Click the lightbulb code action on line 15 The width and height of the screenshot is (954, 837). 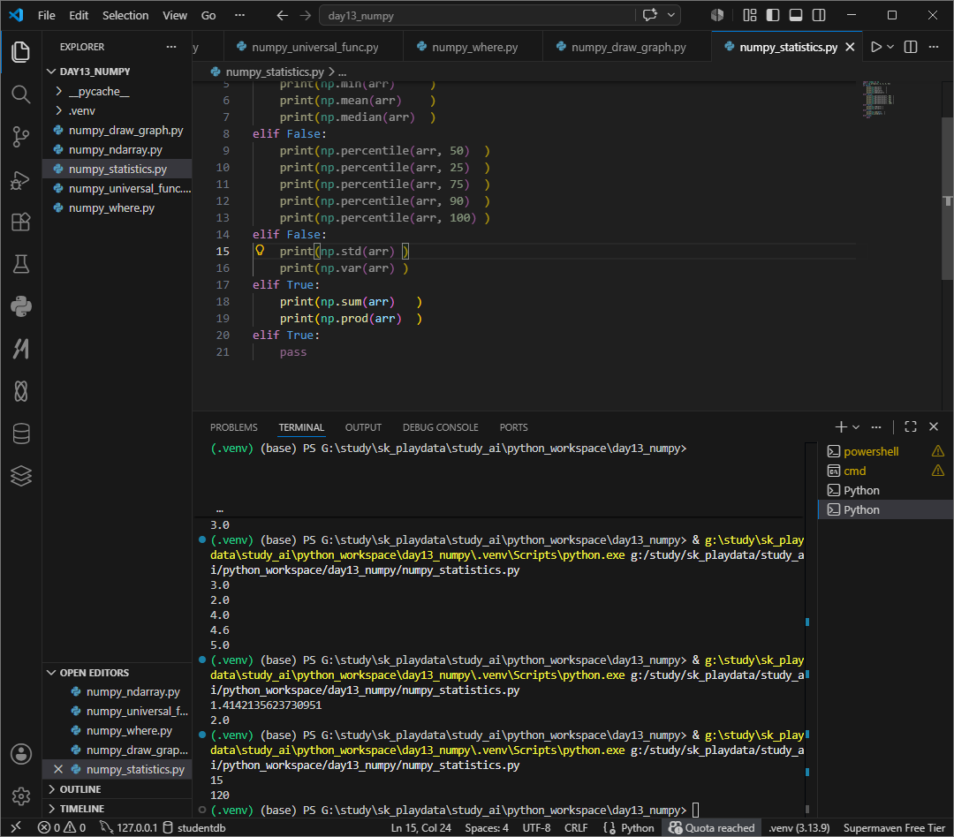point(260,250)
